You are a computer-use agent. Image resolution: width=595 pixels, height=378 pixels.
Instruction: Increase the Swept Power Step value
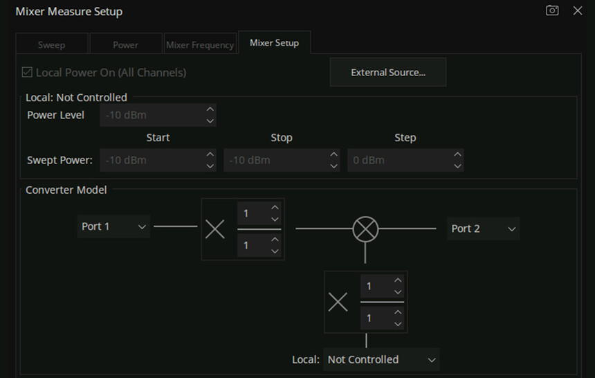(457, 155)
